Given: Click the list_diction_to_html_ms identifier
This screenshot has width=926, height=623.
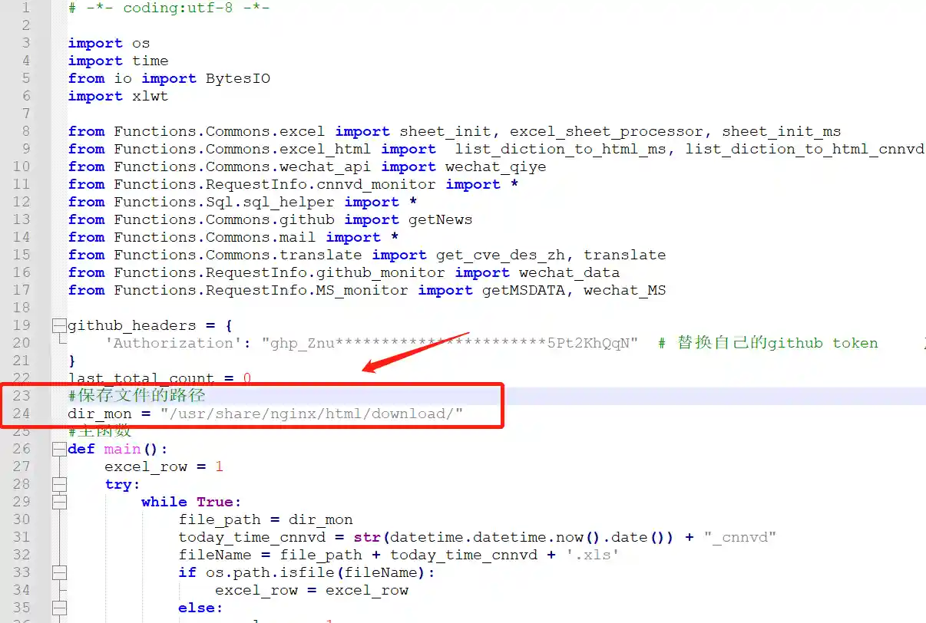Looking at the screenshot, I should tap(561, 150).
